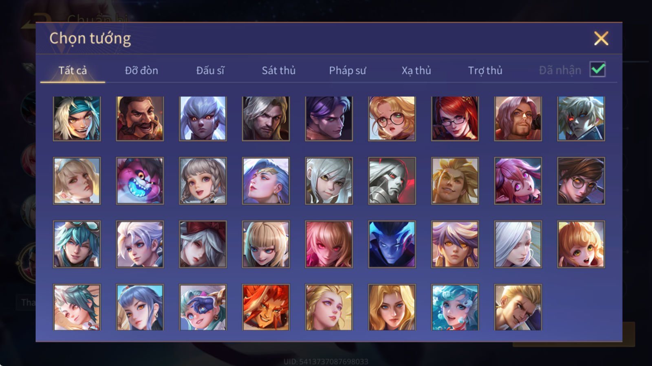Select the red-haired woman wearing glasses
Screen dimensions: 652x366
[x=455, y=118]
